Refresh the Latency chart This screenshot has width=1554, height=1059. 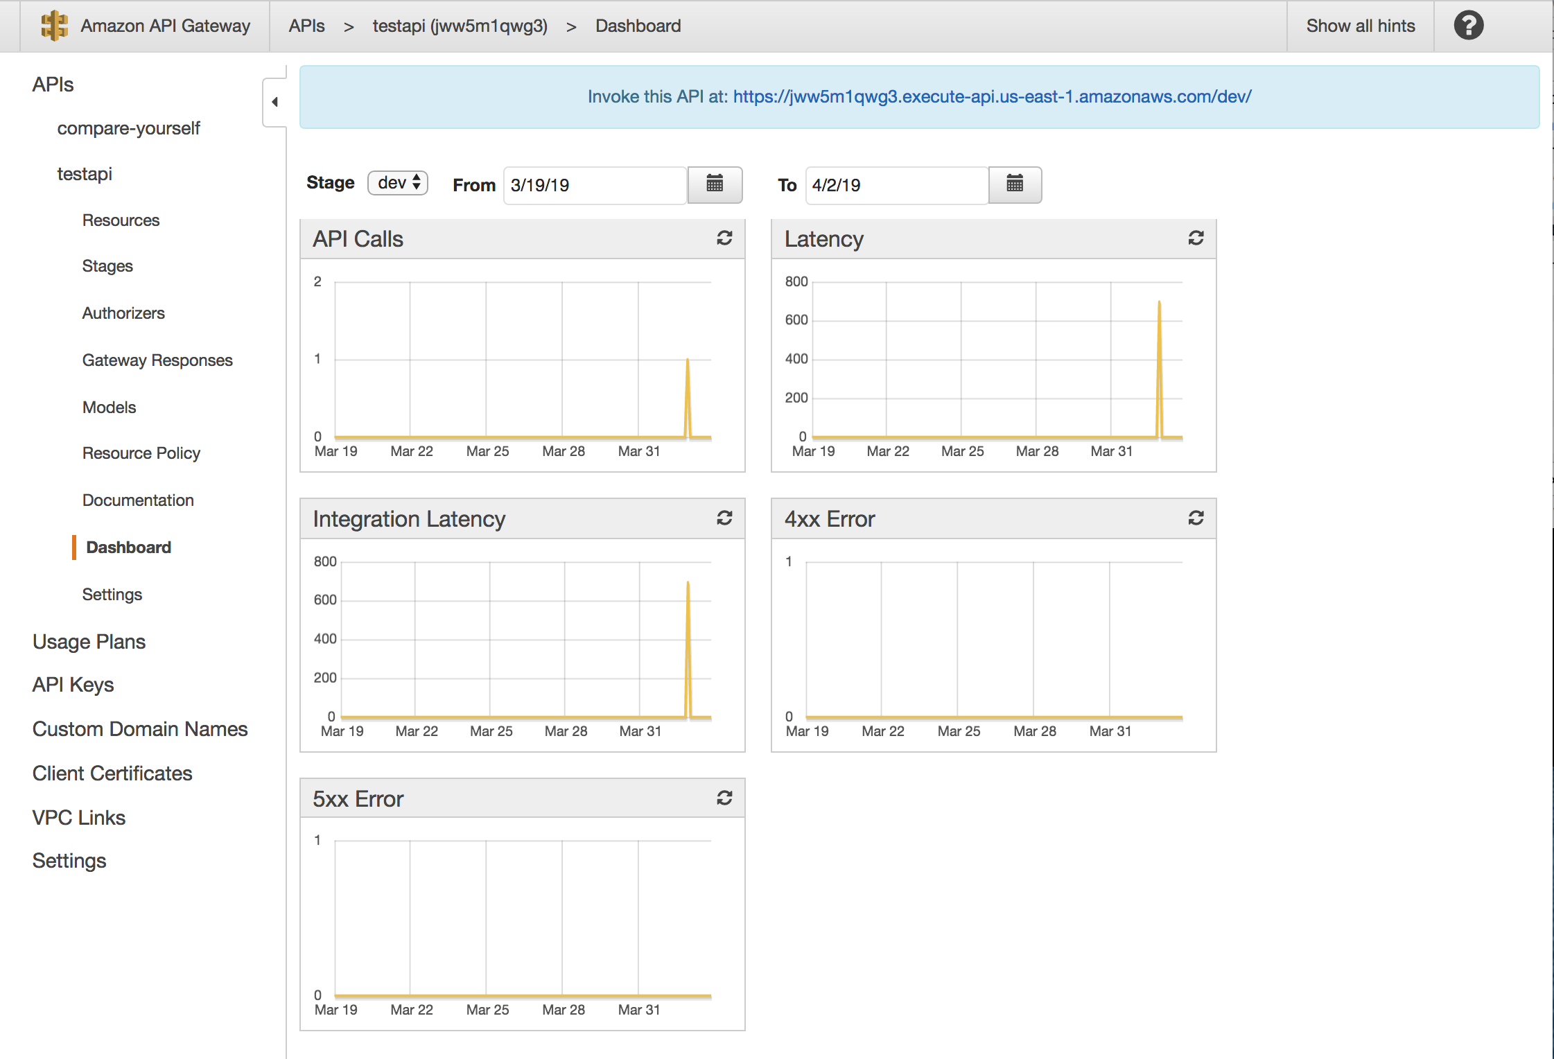(x=1196, y=238)
